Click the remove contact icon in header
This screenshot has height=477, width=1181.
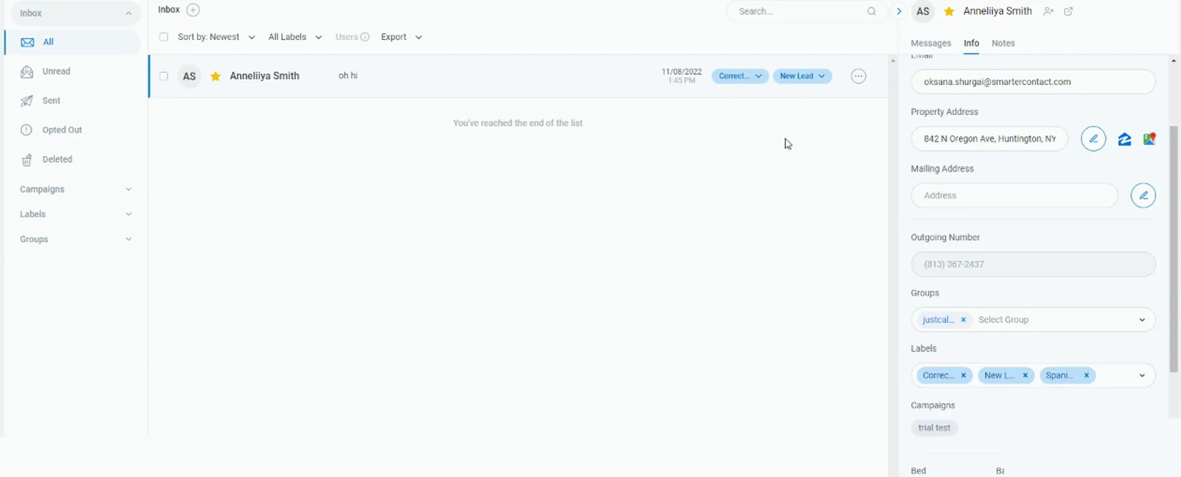click(1049, 11)
